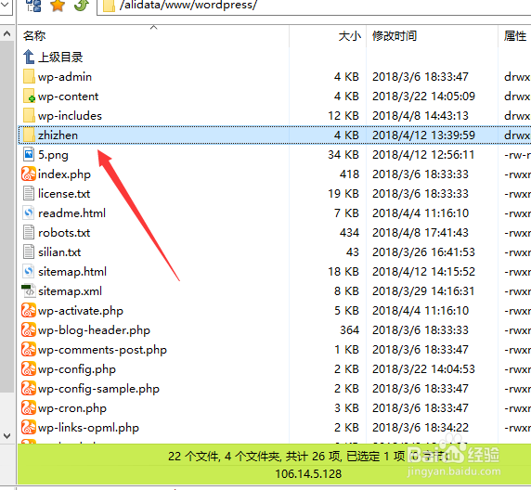Click the 2018/4/12 14:15:52 date of sitemap.html
This screenshot has height=490, width=531.
click(423, 272)
